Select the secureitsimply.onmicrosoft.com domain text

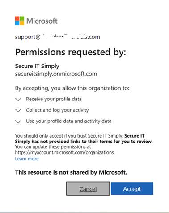tap(56, 74)
